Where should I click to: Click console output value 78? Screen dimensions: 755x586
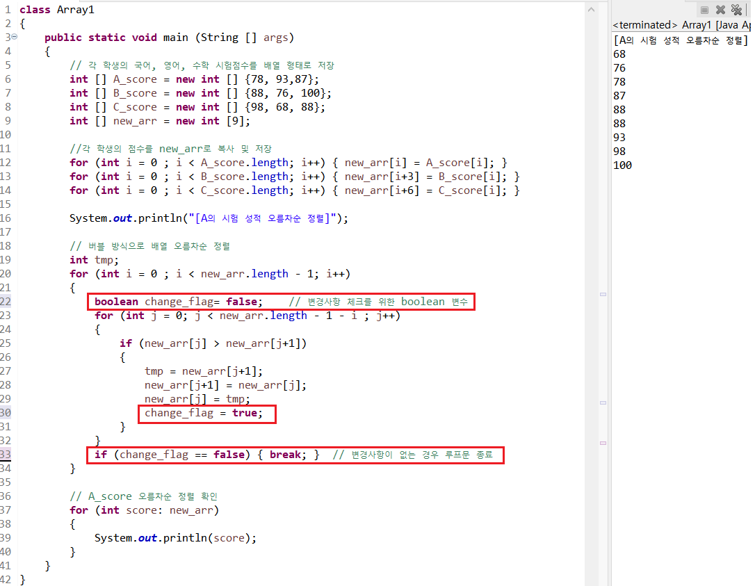pos(619,82)
